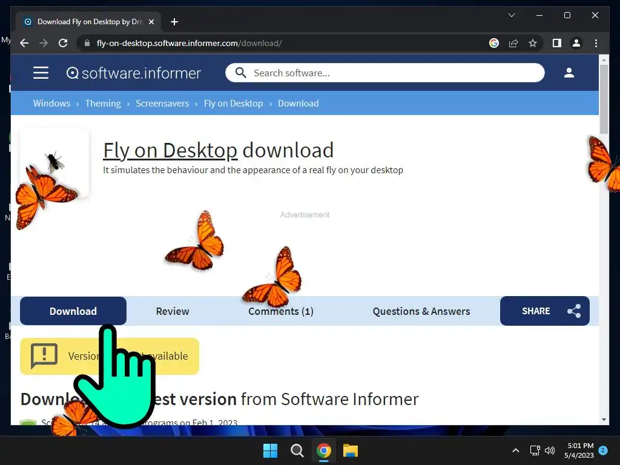Select the Download tab
Screen dimensions: 620x465
tap(73, 311)
